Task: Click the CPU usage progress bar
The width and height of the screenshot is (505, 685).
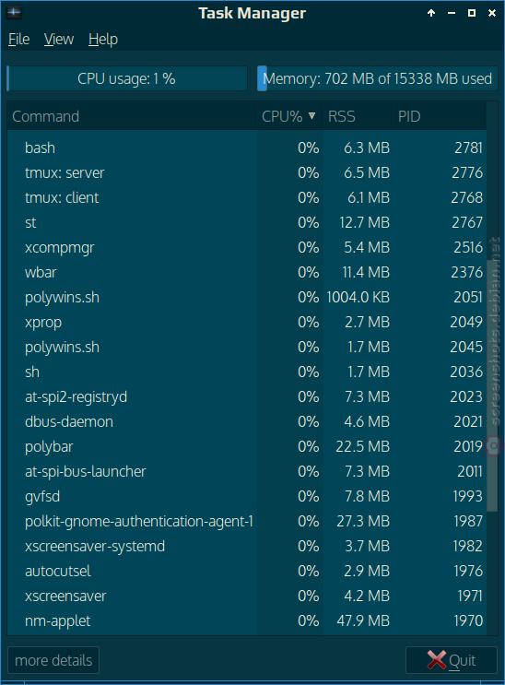Action: pyautogui.click(x=127, y=78)
